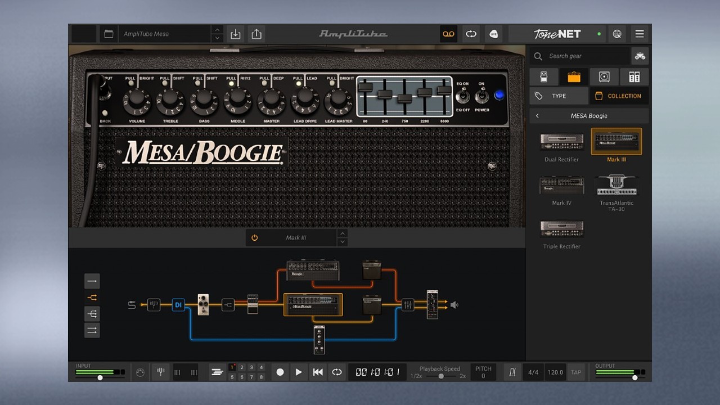Click the Search gear field

579,56
